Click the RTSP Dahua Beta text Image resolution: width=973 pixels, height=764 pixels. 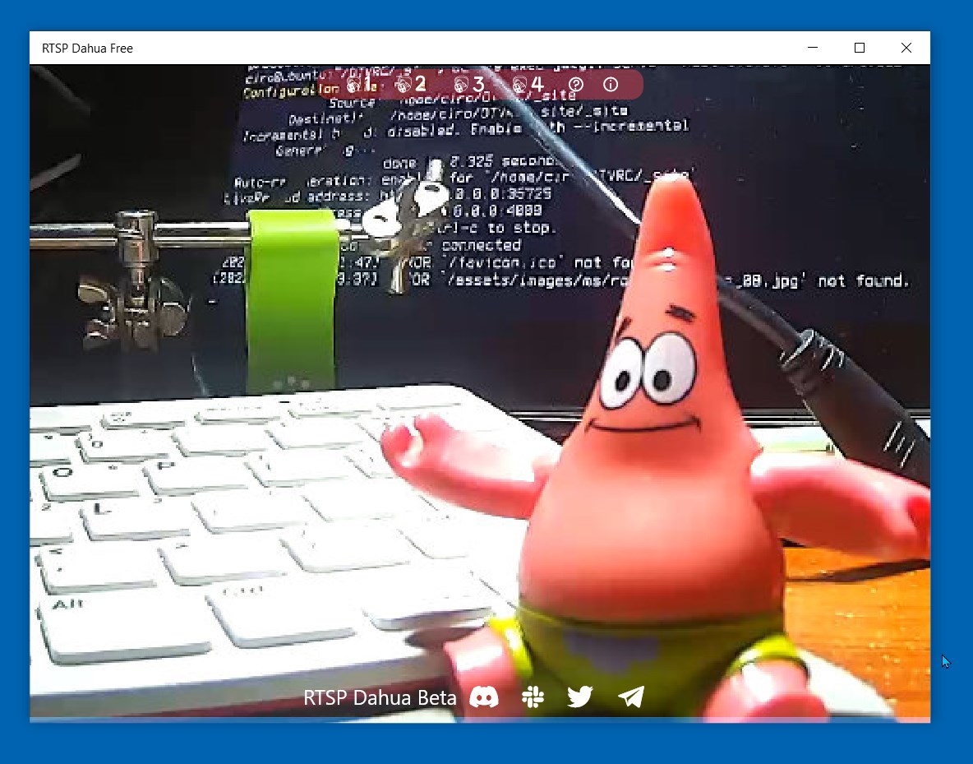coord(380,697)
